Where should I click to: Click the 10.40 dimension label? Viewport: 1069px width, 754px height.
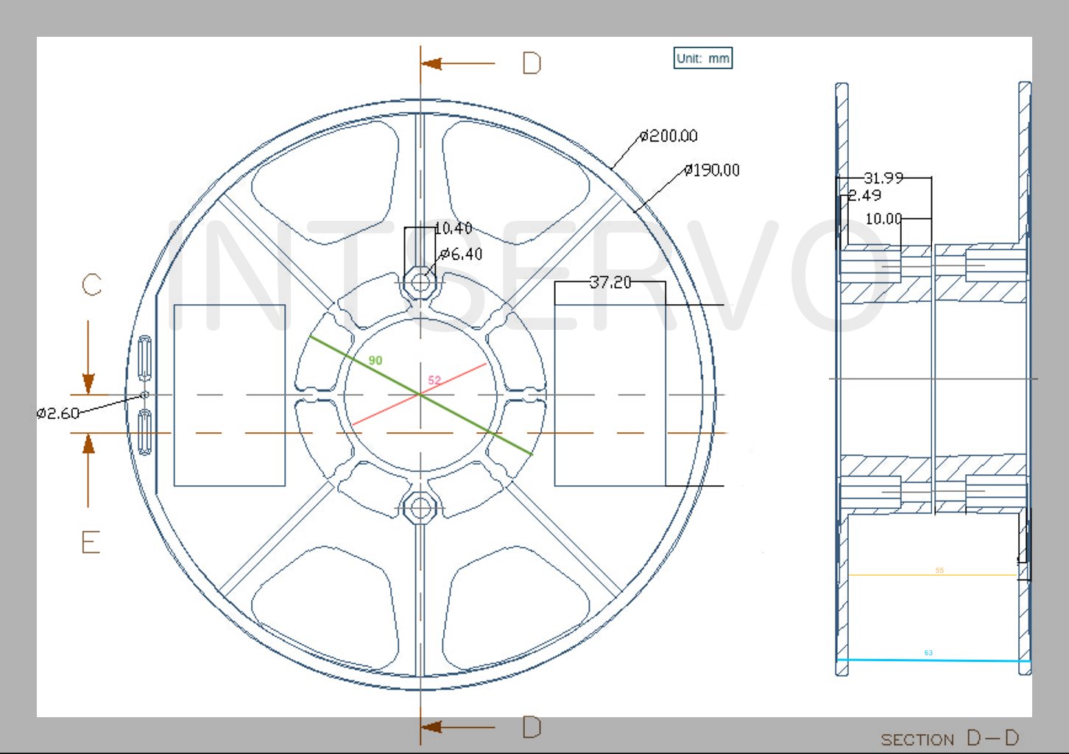(x=454, y=228)
